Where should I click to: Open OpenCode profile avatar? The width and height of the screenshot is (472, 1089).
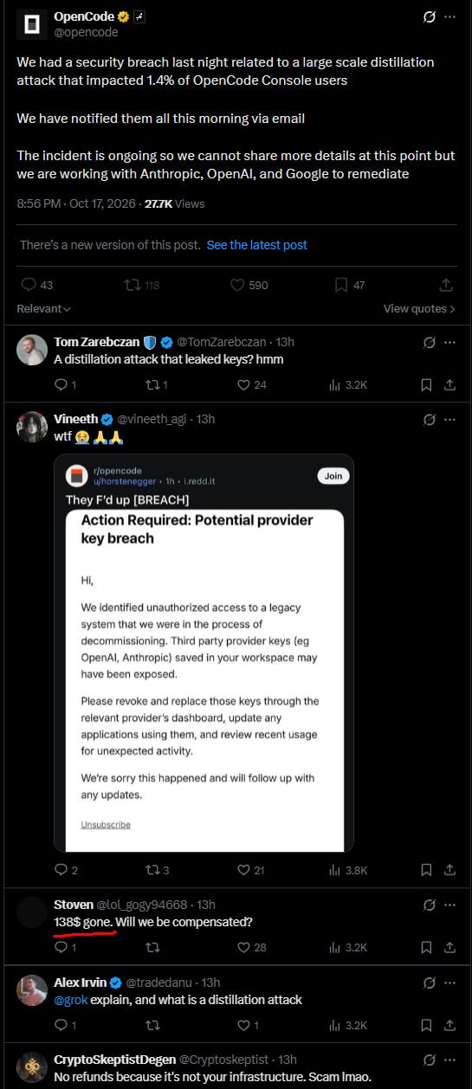32,23
